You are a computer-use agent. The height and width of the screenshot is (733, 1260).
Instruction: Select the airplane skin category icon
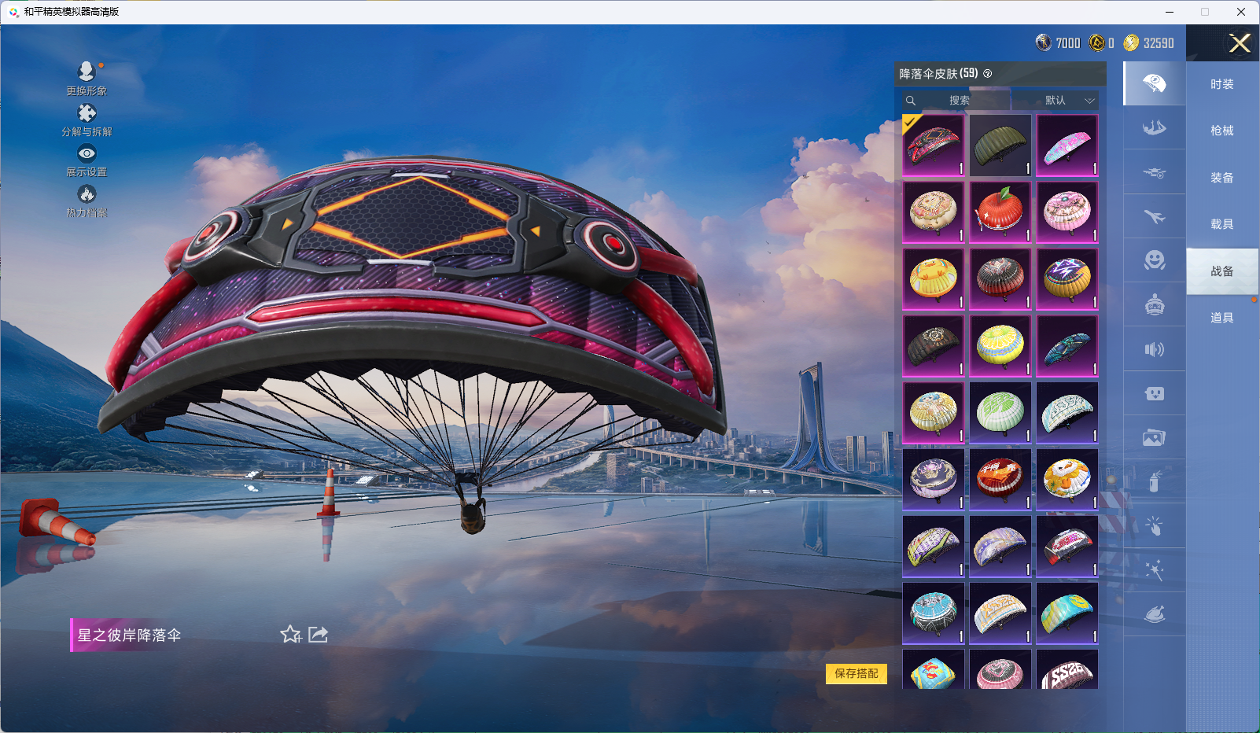click(x=1154, y=216)
